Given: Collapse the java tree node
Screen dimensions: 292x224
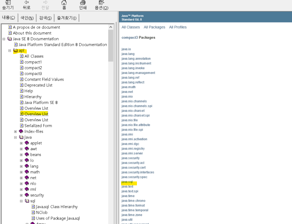Looking at the screenshot, I should 16,137.
